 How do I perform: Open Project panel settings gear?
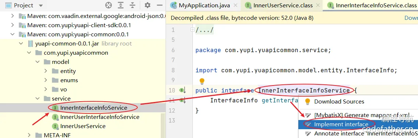[x=148, y=5]
